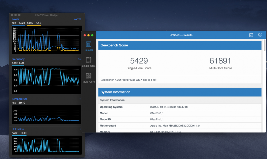Click the Utilization graph in Power Gadget
This screenshot has width=267, height=159.
click(x=47, y=145)
